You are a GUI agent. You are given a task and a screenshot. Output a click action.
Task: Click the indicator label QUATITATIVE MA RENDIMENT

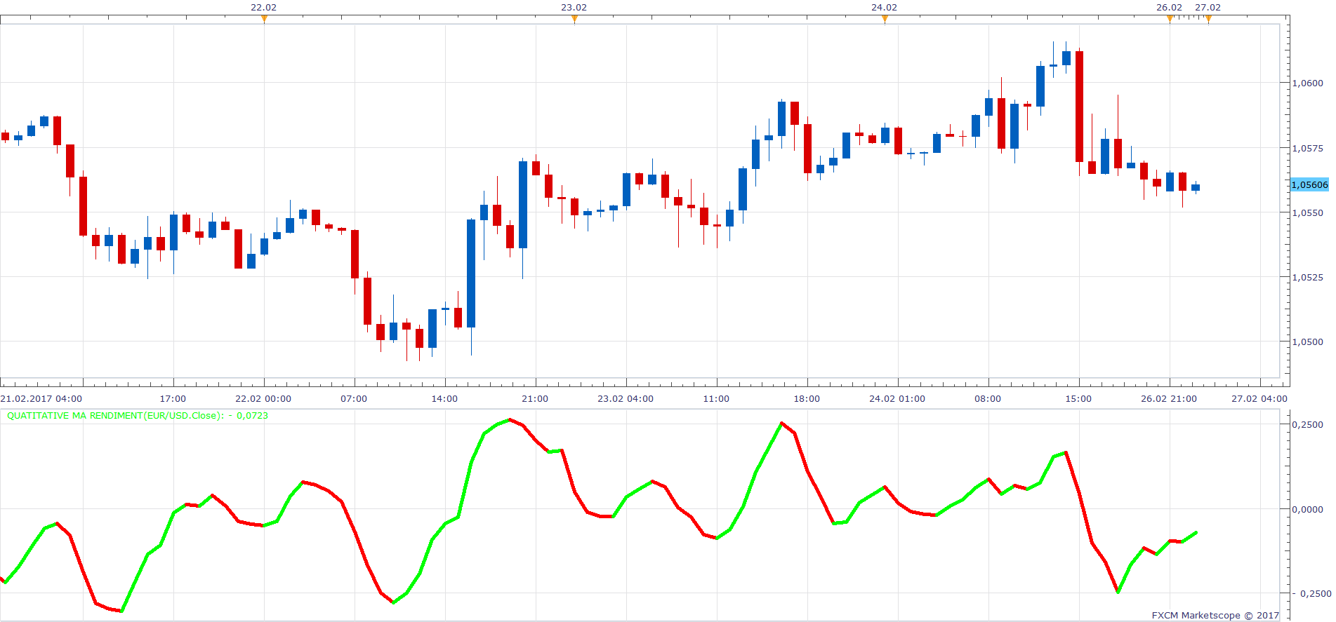[x=138, y=416]
